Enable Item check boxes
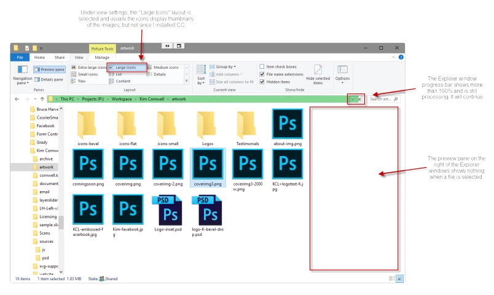 tap(278, 66)
